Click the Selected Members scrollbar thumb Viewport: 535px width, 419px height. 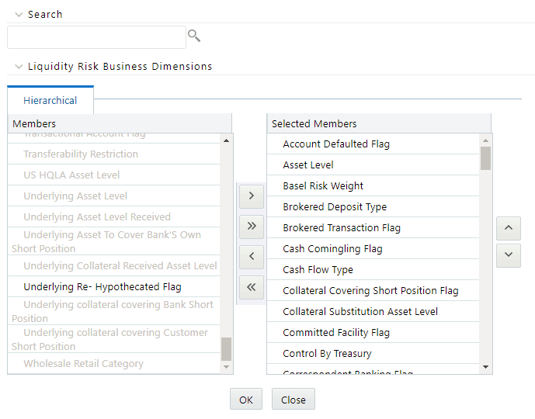[485, 158]
